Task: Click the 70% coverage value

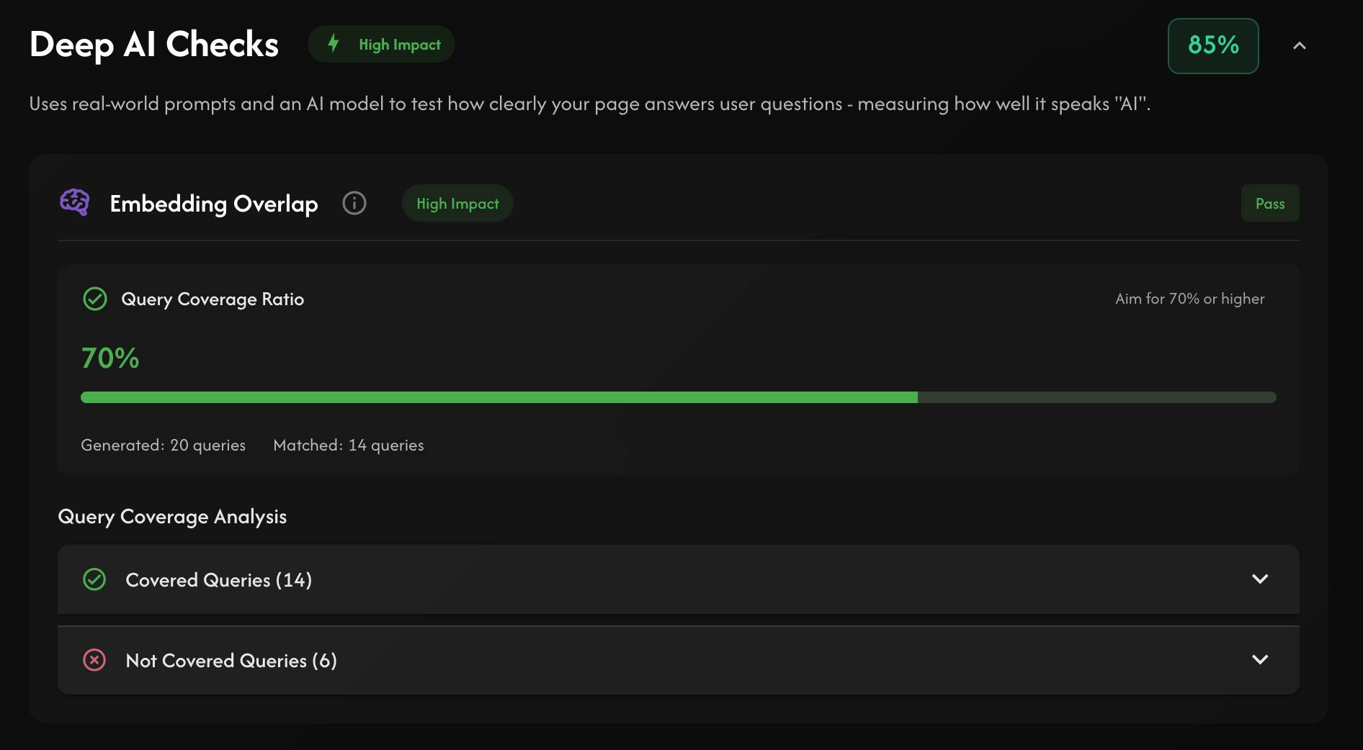Action: coord(110,358)
